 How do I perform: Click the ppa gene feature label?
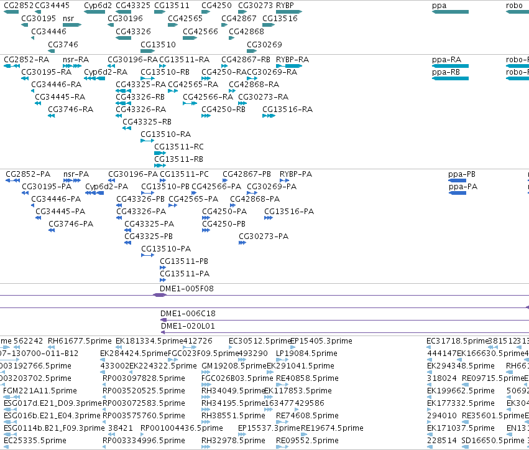[439, 6]
